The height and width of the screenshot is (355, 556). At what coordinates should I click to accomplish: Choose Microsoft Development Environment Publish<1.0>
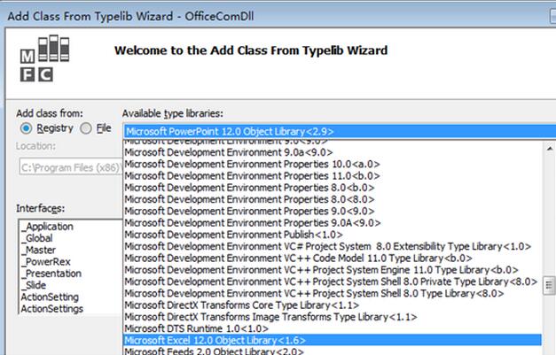(x=333, y=235)
